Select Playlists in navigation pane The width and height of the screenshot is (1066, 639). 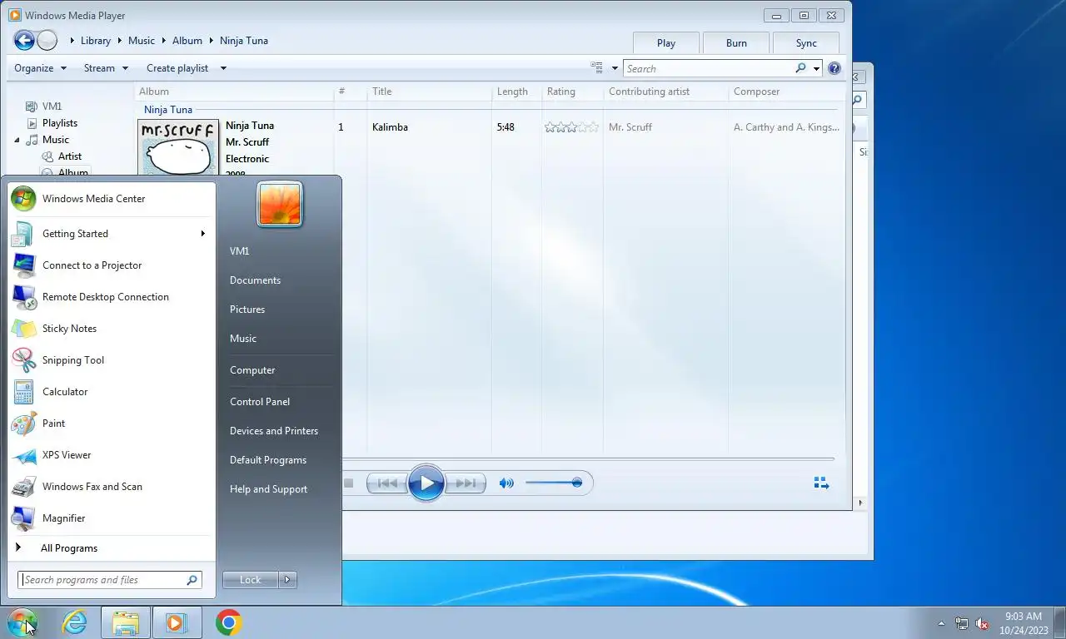coord(60,123)
